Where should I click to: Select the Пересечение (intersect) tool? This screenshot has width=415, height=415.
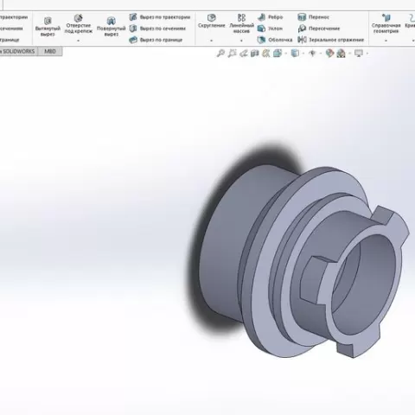tap(319, 29)
